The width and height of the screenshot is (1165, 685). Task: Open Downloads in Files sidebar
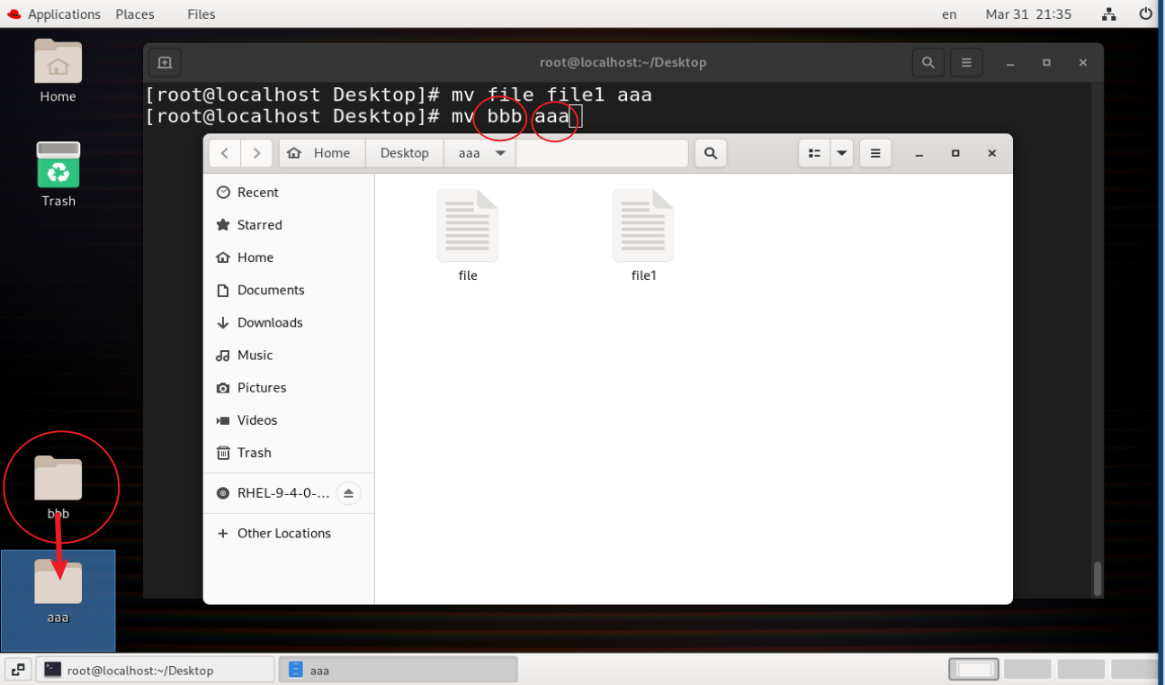coord(289,322)
